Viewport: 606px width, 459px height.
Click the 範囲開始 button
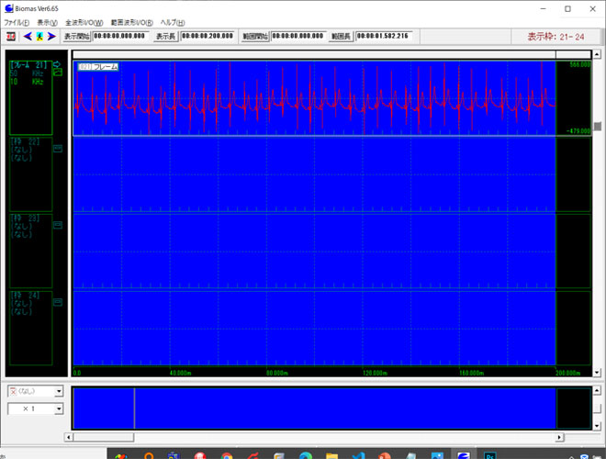click(255, 37)
